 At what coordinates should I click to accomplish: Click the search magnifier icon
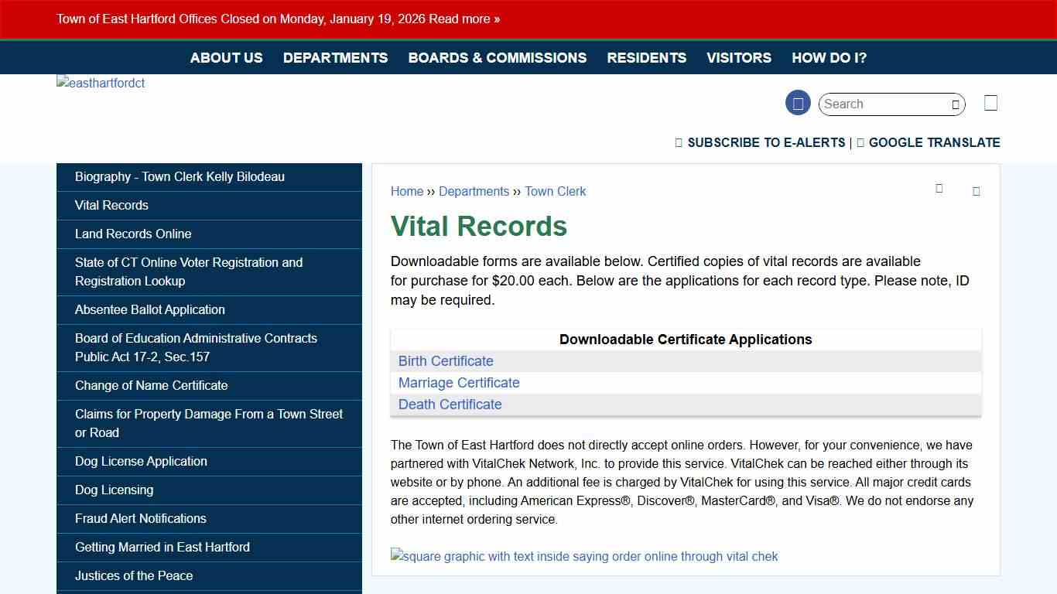956,104
